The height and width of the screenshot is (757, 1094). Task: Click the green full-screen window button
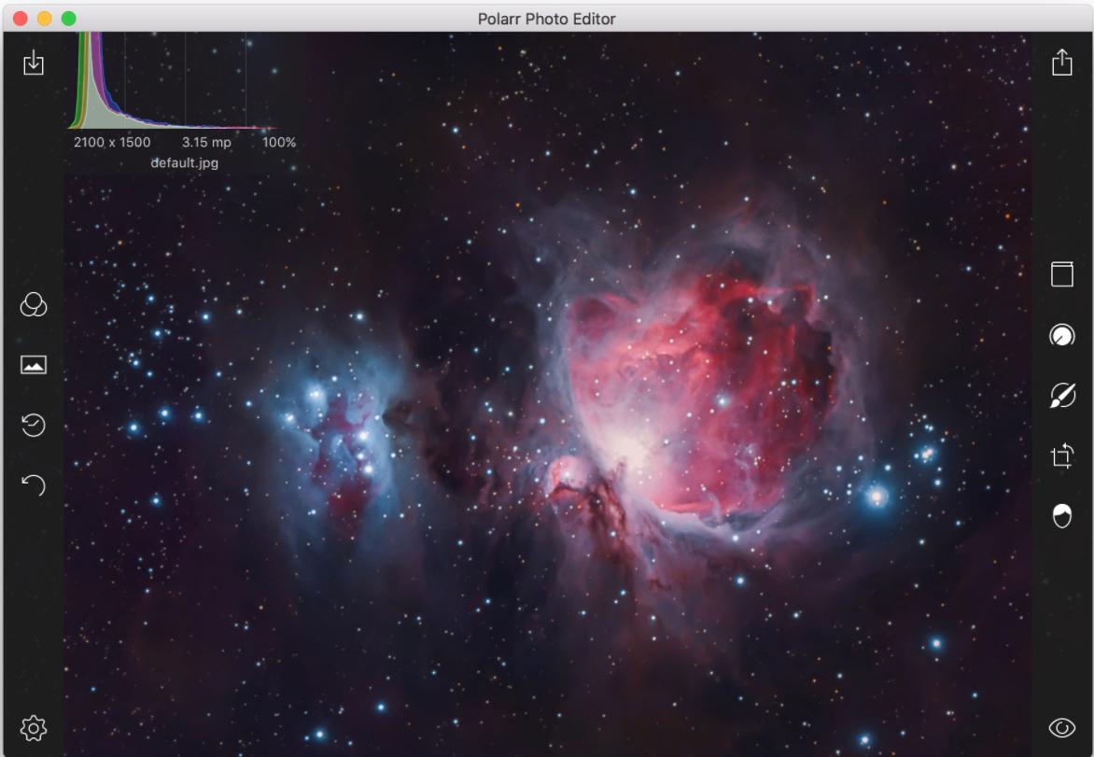[68, 19]
